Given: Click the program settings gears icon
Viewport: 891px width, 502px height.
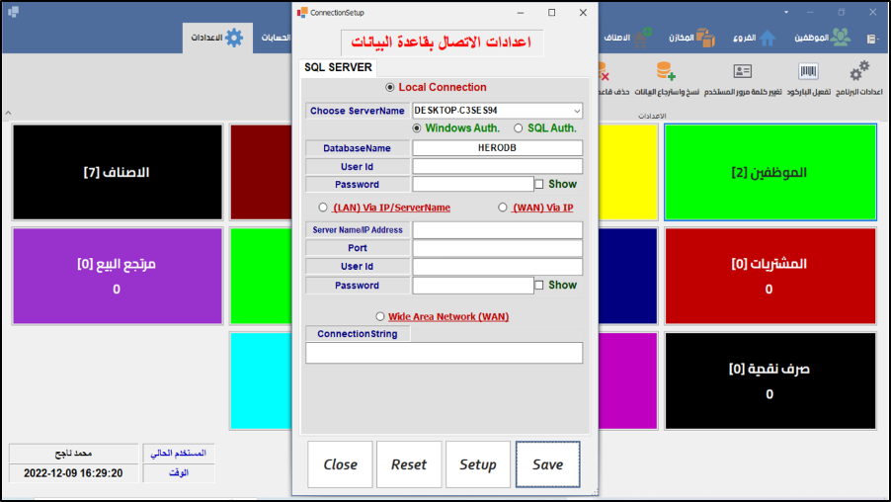Looking at the screenshot, I should 858,72.
